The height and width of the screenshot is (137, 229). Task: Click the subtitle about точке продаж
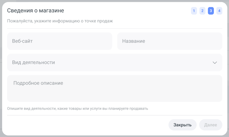click(60, 21)
